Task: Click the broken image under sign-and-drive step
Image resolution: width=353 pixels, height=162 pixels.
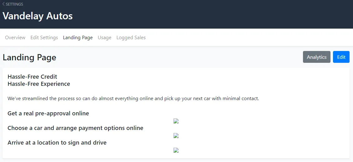Action: click(176, 150)
